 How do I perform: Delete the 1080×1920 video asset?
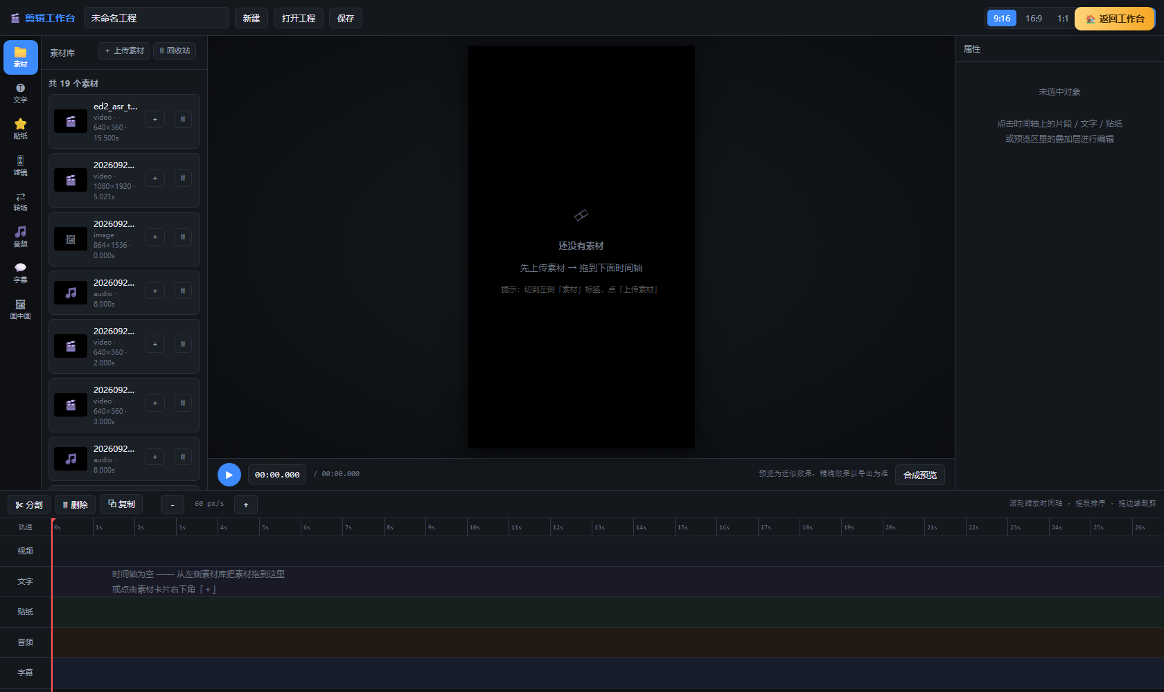point(183,179)
